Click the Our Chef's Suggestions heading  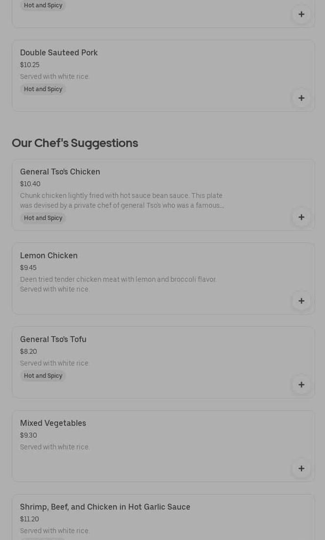coord(75,143)
